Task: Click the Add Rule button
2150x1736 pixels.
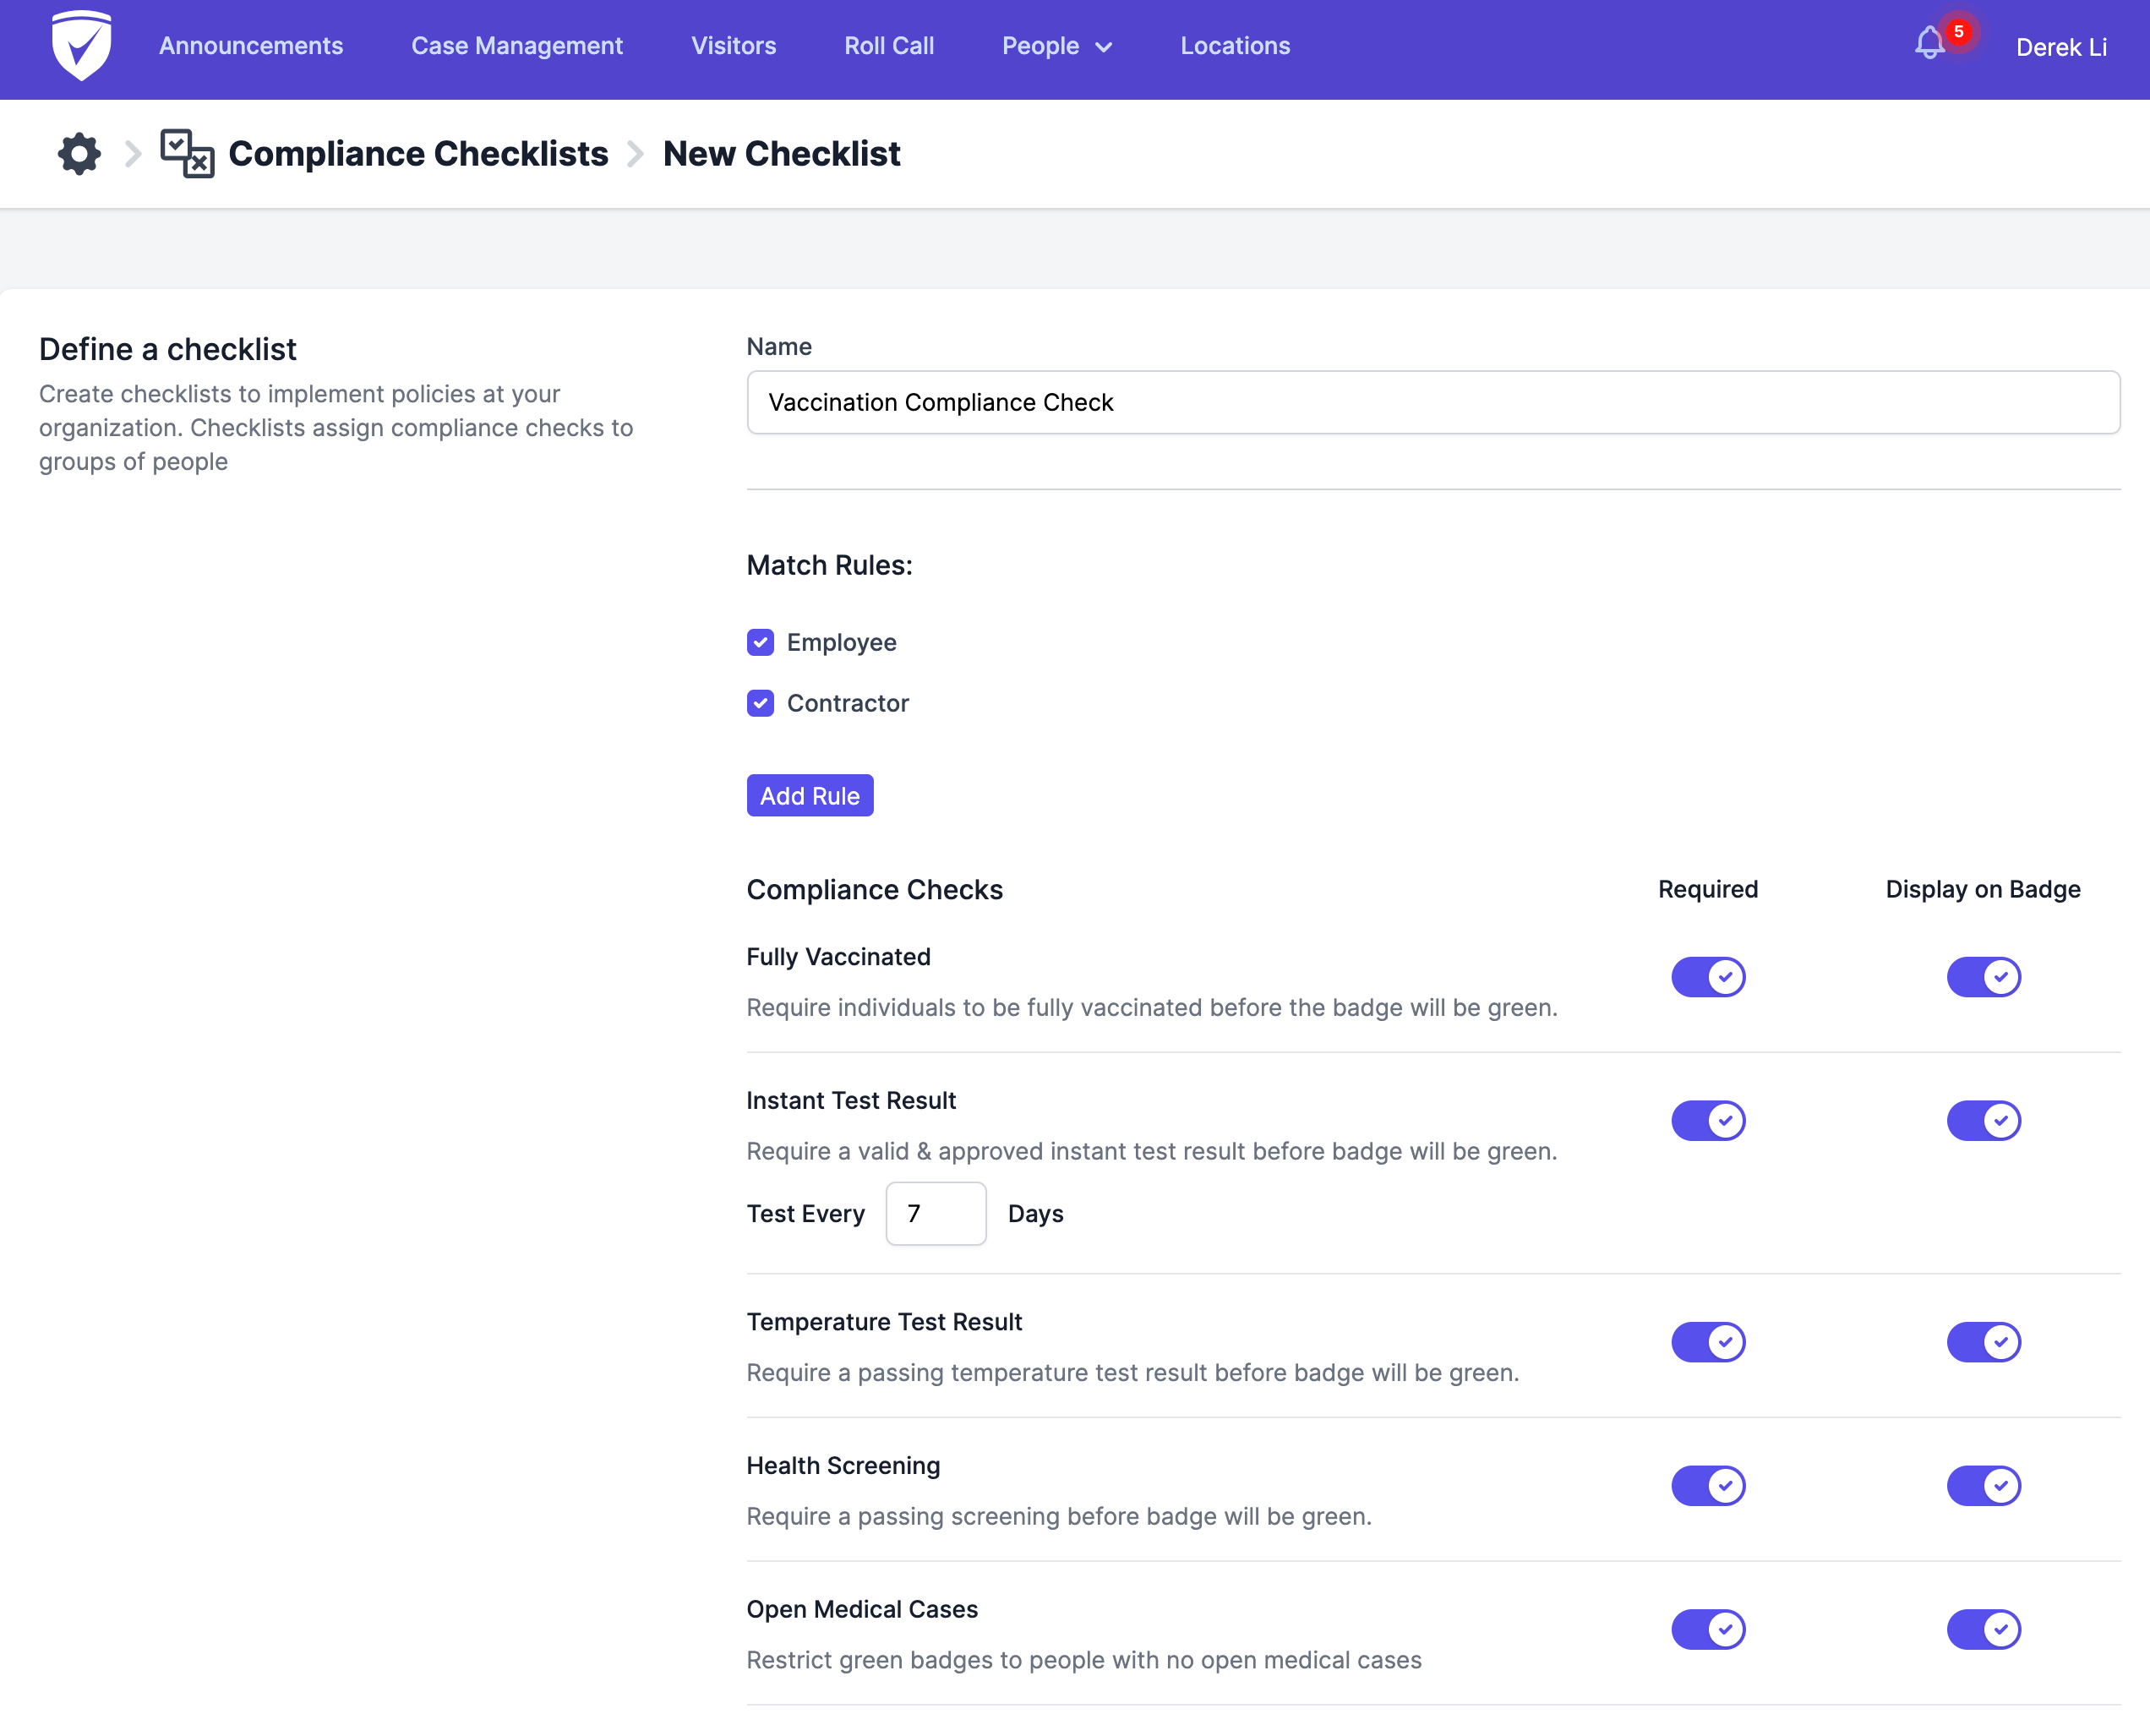Action: click(x=809, y=796)
